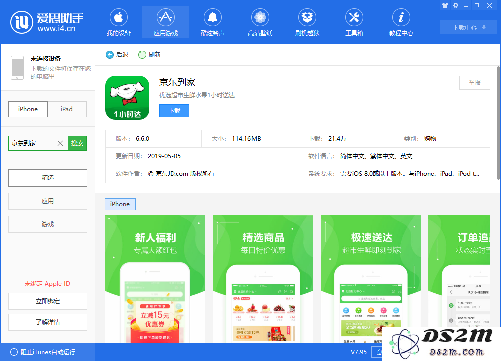Image resolution: width=501 pixels, height=361 pixels.
Task: Click the 刷新 refresh icon
Action: click(142, 55)
